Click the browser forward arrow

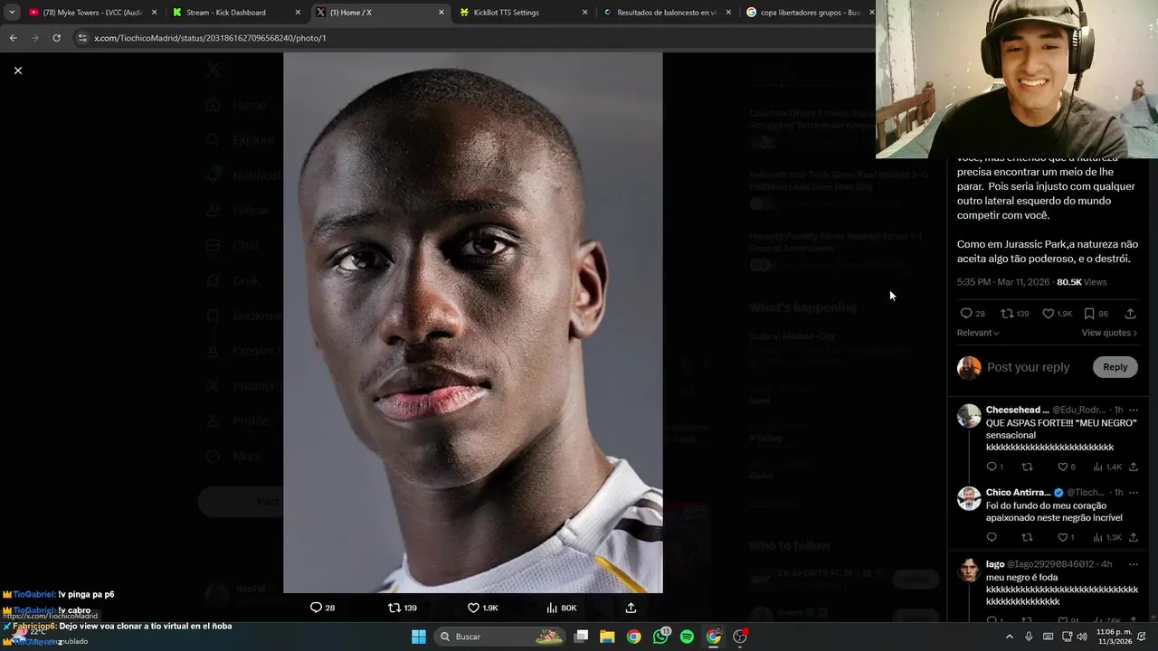tap(34, 38)
